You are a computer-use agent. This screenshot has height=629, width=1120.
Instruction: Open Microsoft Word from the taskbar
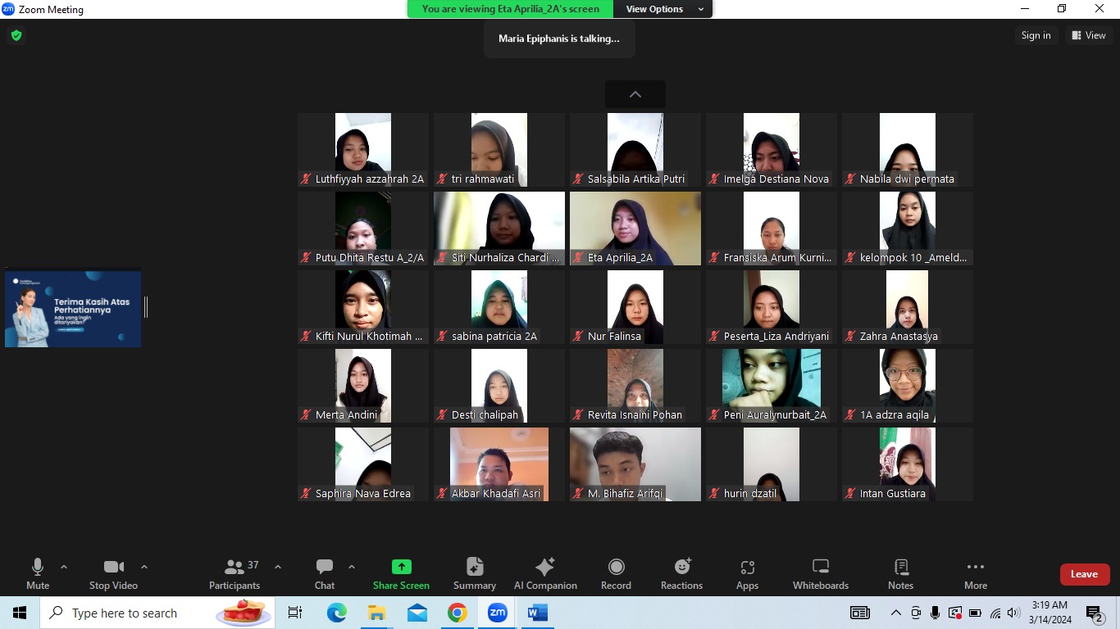(537, 613)
